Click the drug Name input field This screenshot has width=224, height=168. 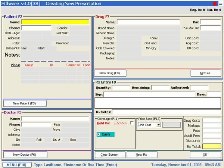(x=148, y=22)
